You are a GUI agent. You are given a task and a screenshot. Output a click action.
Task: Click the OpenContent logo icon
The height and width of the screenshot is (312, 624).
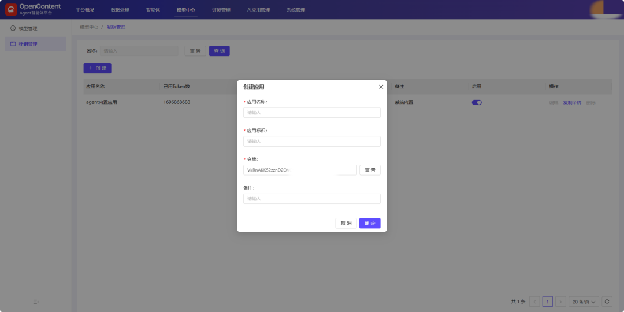(11, 10)
